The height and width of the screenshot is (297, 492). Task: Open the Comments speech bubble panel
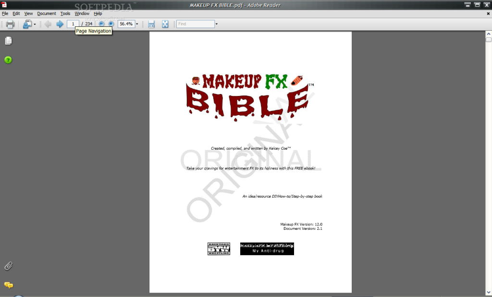tap(9, 285)
